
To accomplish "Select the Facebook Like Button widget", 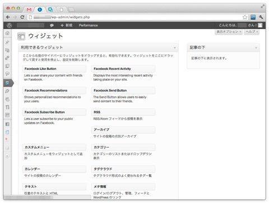I will tap(54, 69).
